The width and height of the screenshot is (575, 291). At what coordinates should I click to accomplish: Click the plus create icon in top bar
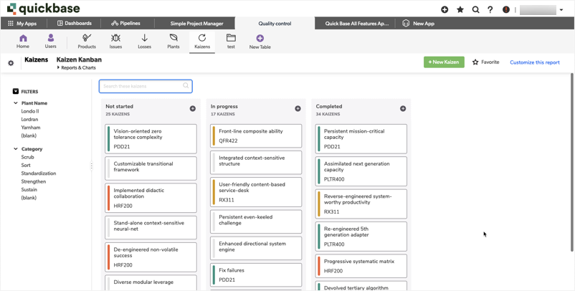pyautogui.click(x=445, y=10)
